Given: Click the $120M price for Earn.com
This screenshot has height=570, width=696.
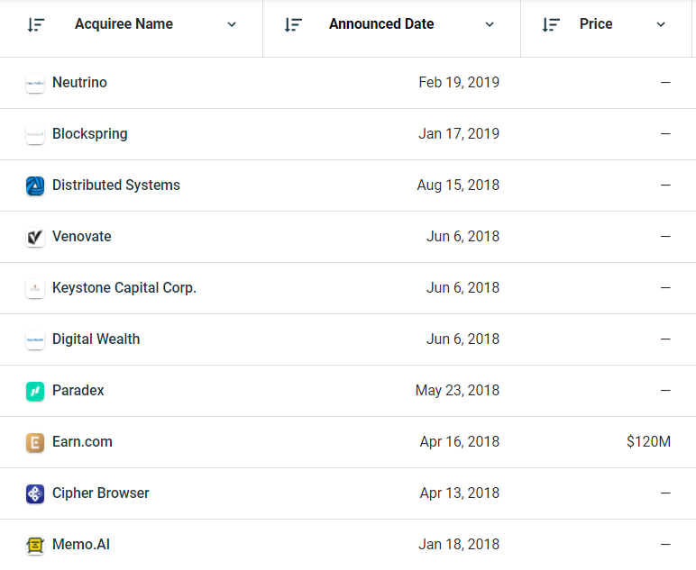Looking at the screenshot, I should click(648, 442).
